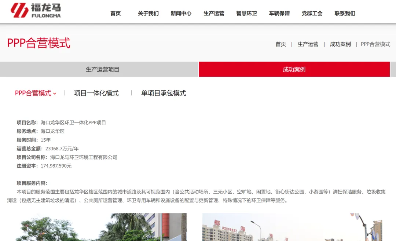Click the Fulongma company logo
Image resolution: width=396 pixels, height=241 pixels.
point(37,11)
